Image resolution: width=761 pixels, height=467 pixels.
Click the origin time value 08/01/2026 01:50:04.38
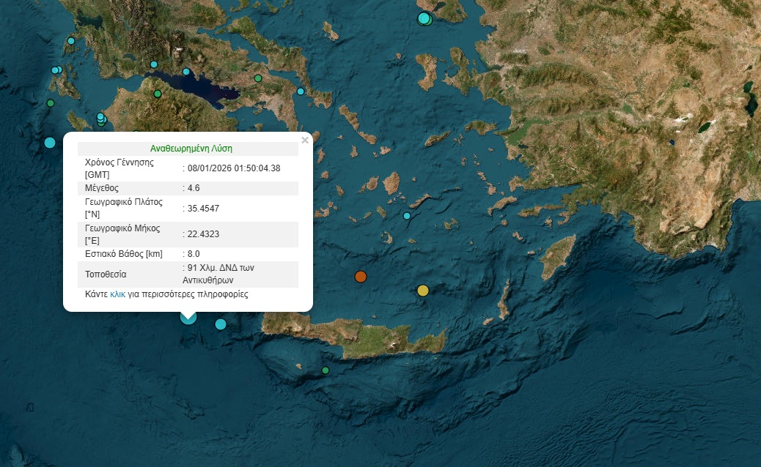(234, 168)
